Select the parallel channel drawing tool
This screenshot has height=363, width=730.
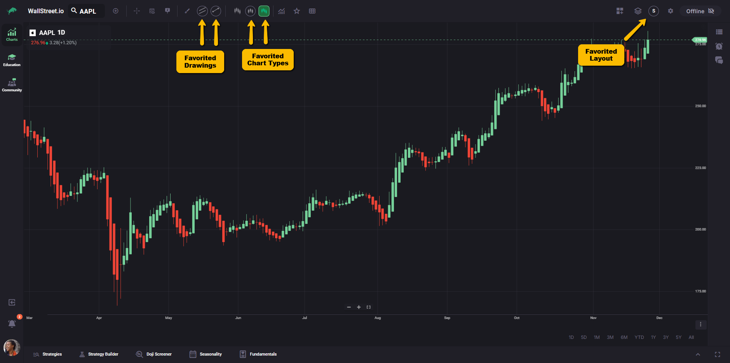202,11
